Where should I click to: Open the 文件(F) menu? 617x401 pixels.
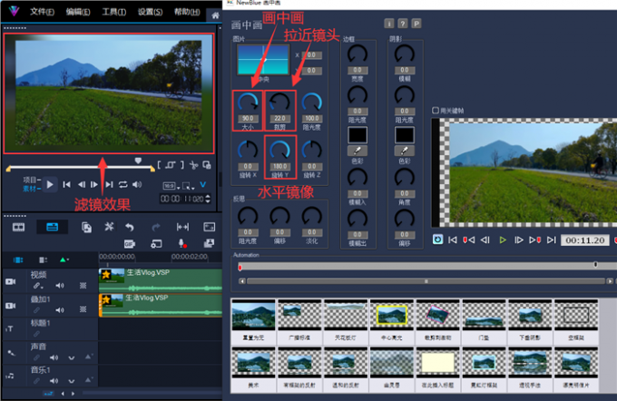pyautogui.click(x=42, y=12)
